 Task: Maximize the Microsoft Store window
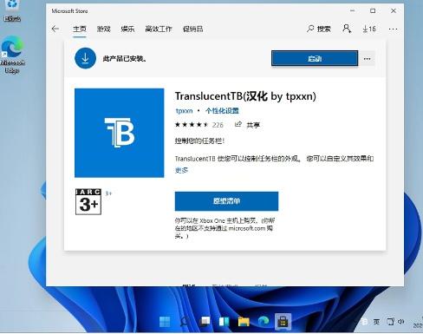point(373,11)
